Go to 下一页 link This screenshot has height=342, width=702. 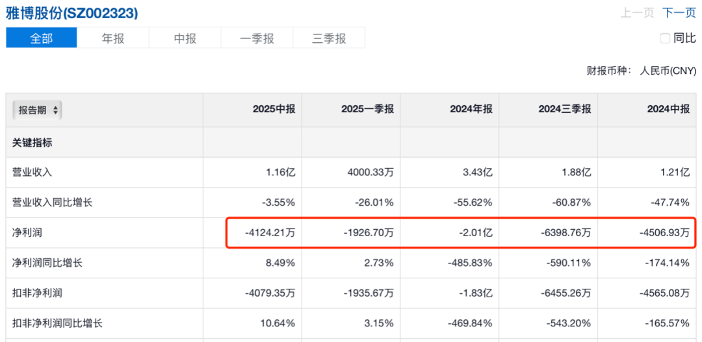click(x=679, y=13)
